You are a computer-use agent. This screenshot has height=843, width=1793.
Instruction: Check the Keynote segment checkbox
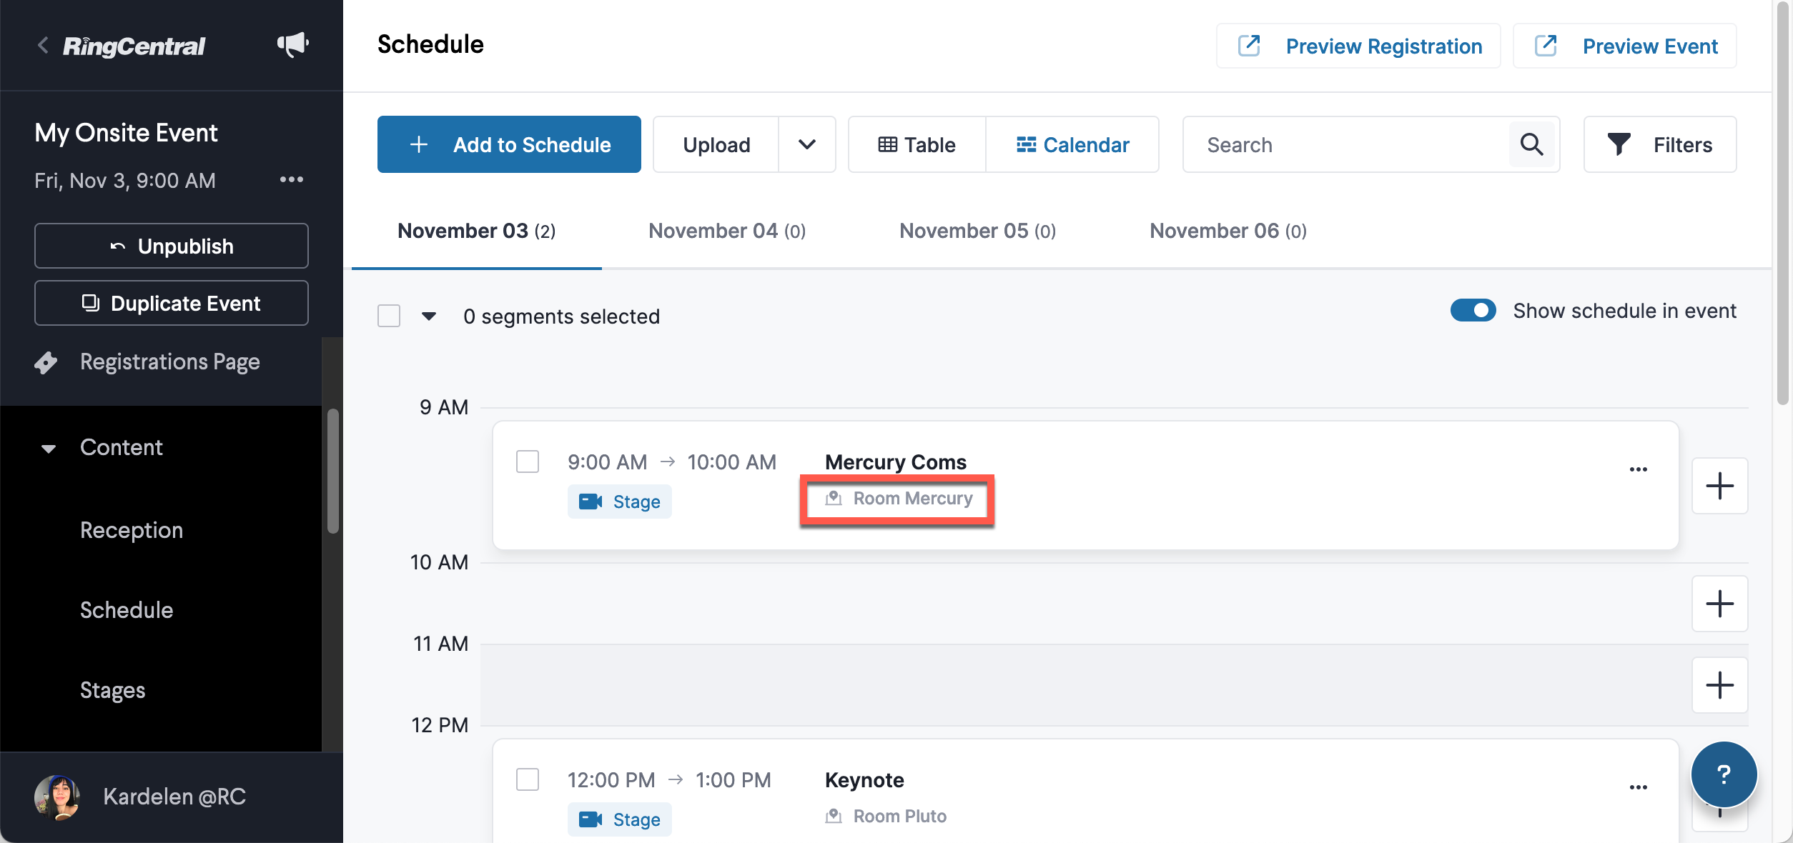point(528,779)
